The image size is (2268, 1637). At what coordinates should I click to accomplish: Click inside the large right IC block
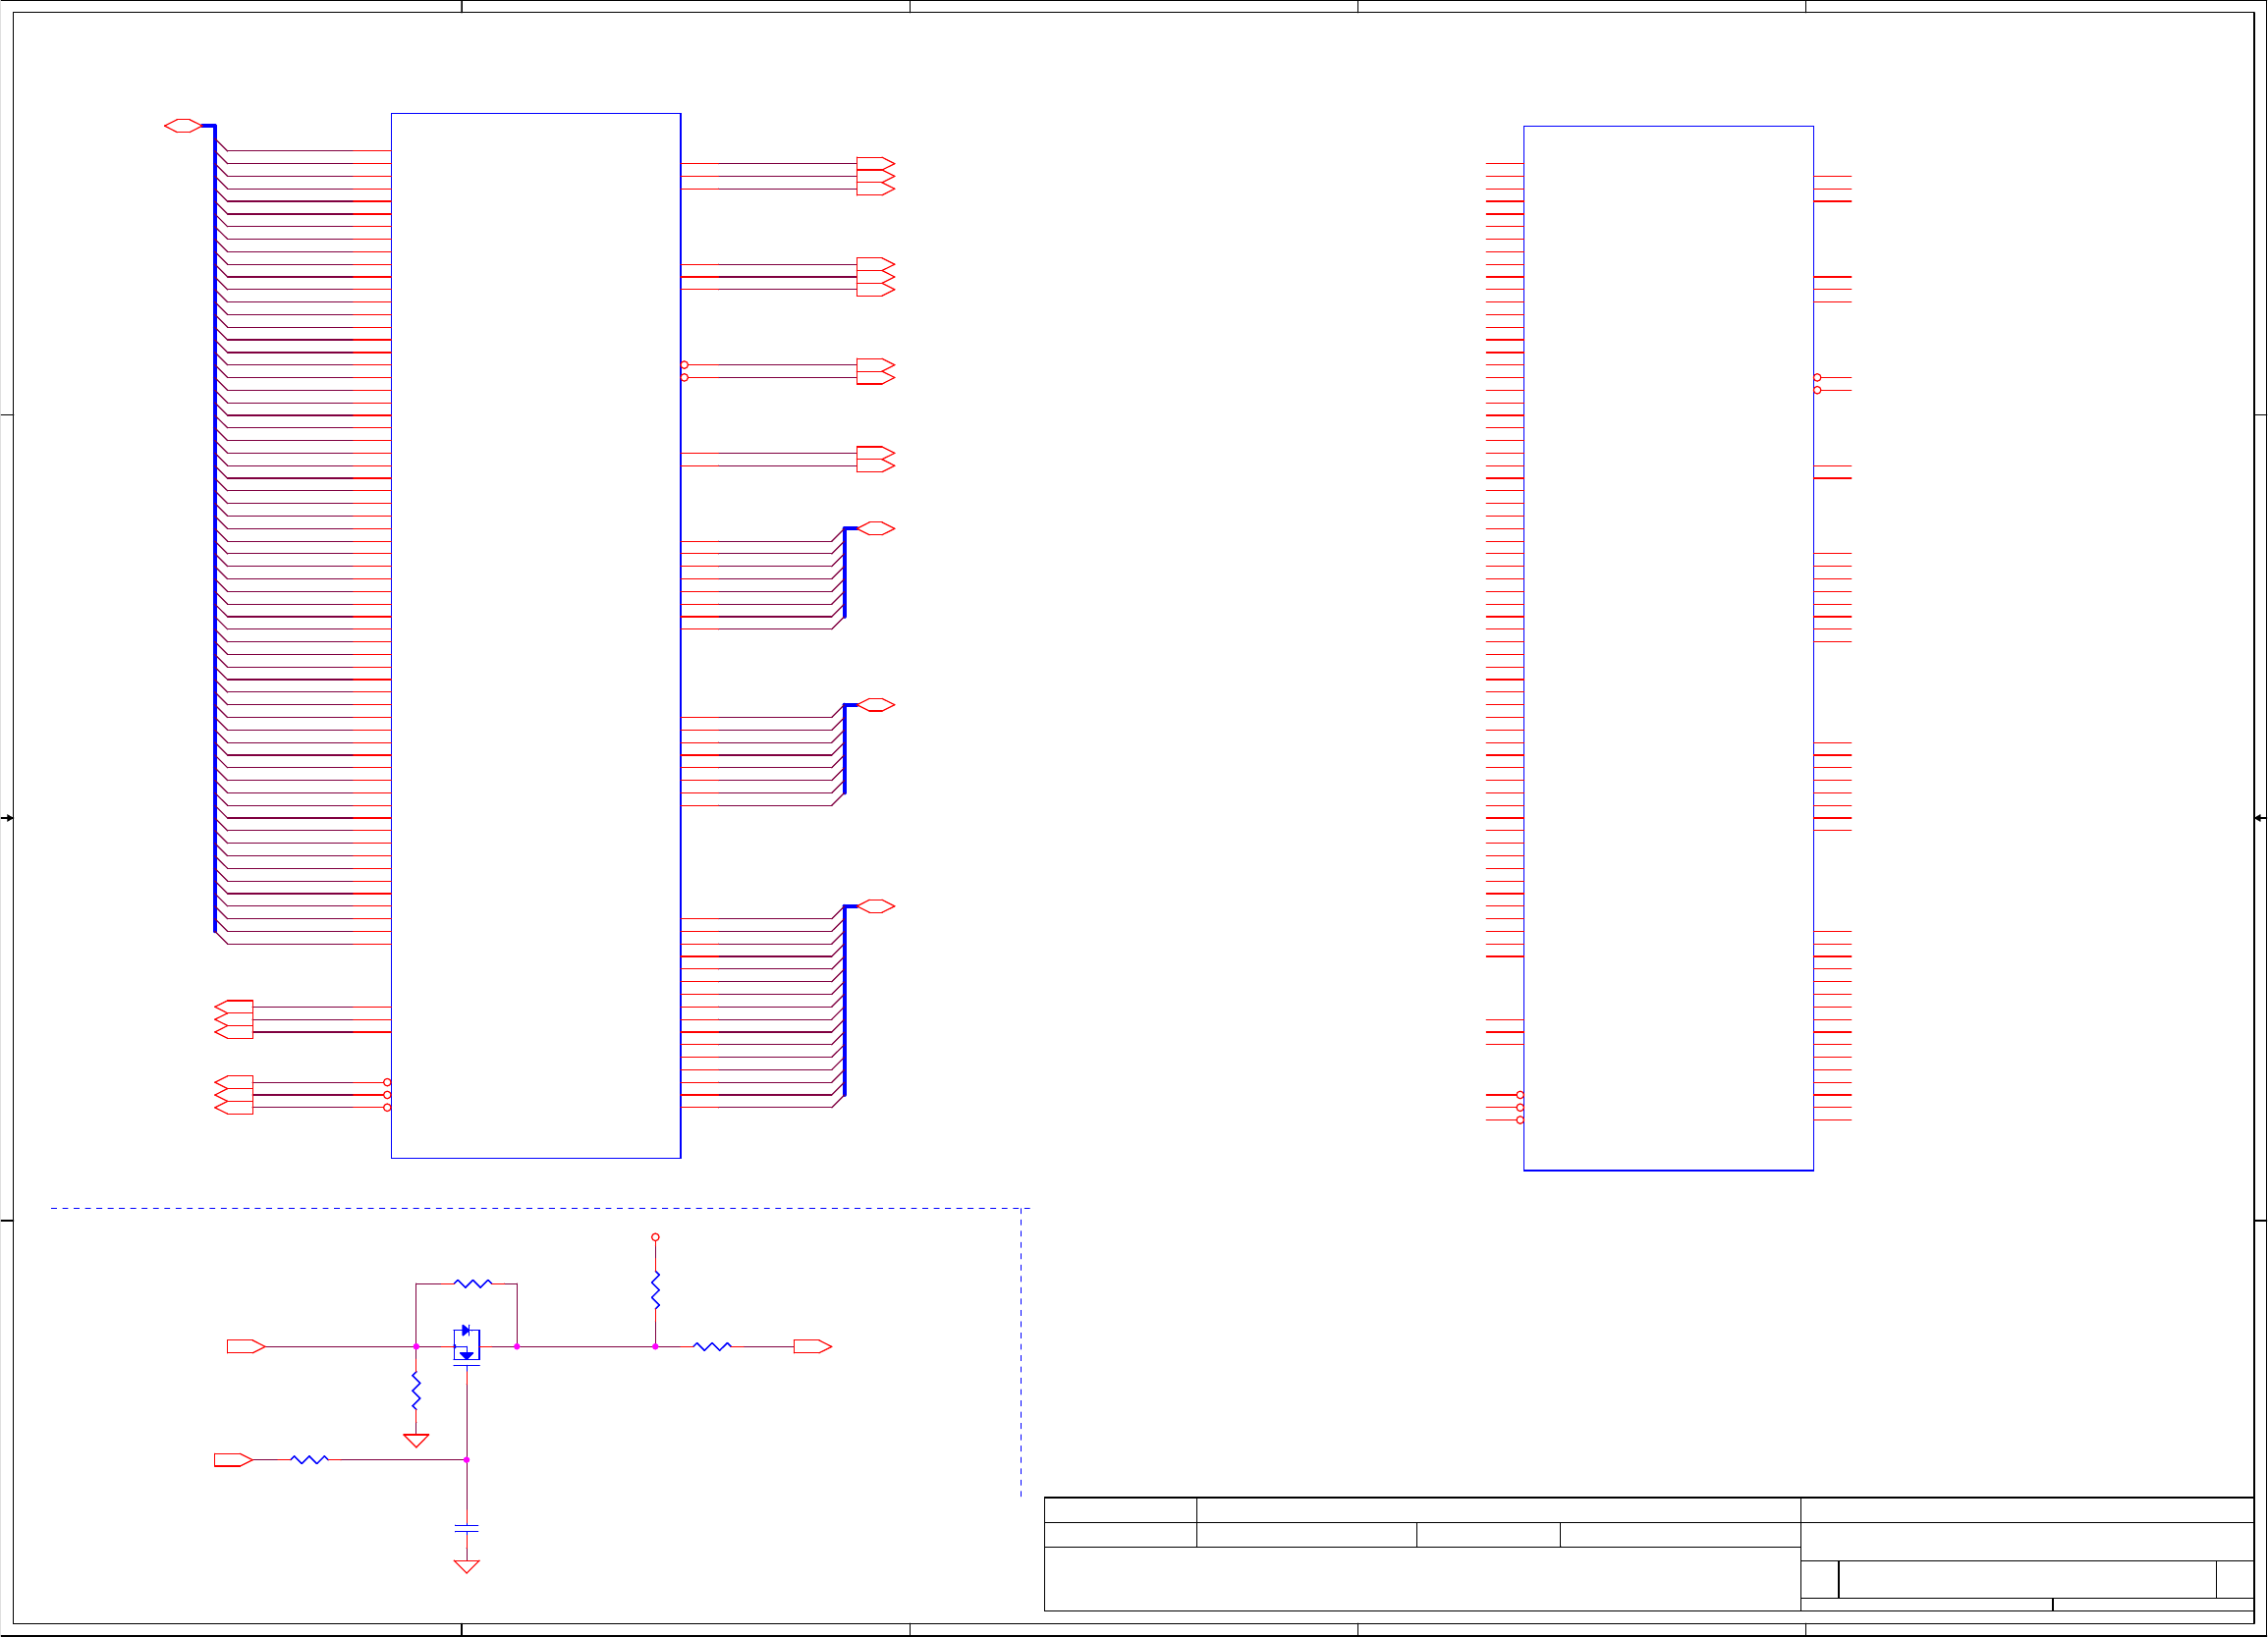(x=1667, y=647)
